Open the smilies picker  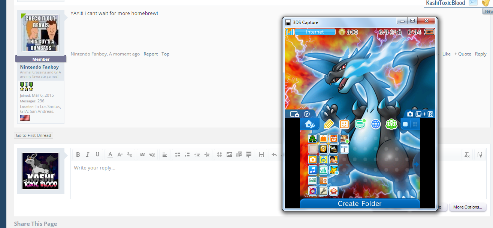pyautogui.click(x=220, y=154)
